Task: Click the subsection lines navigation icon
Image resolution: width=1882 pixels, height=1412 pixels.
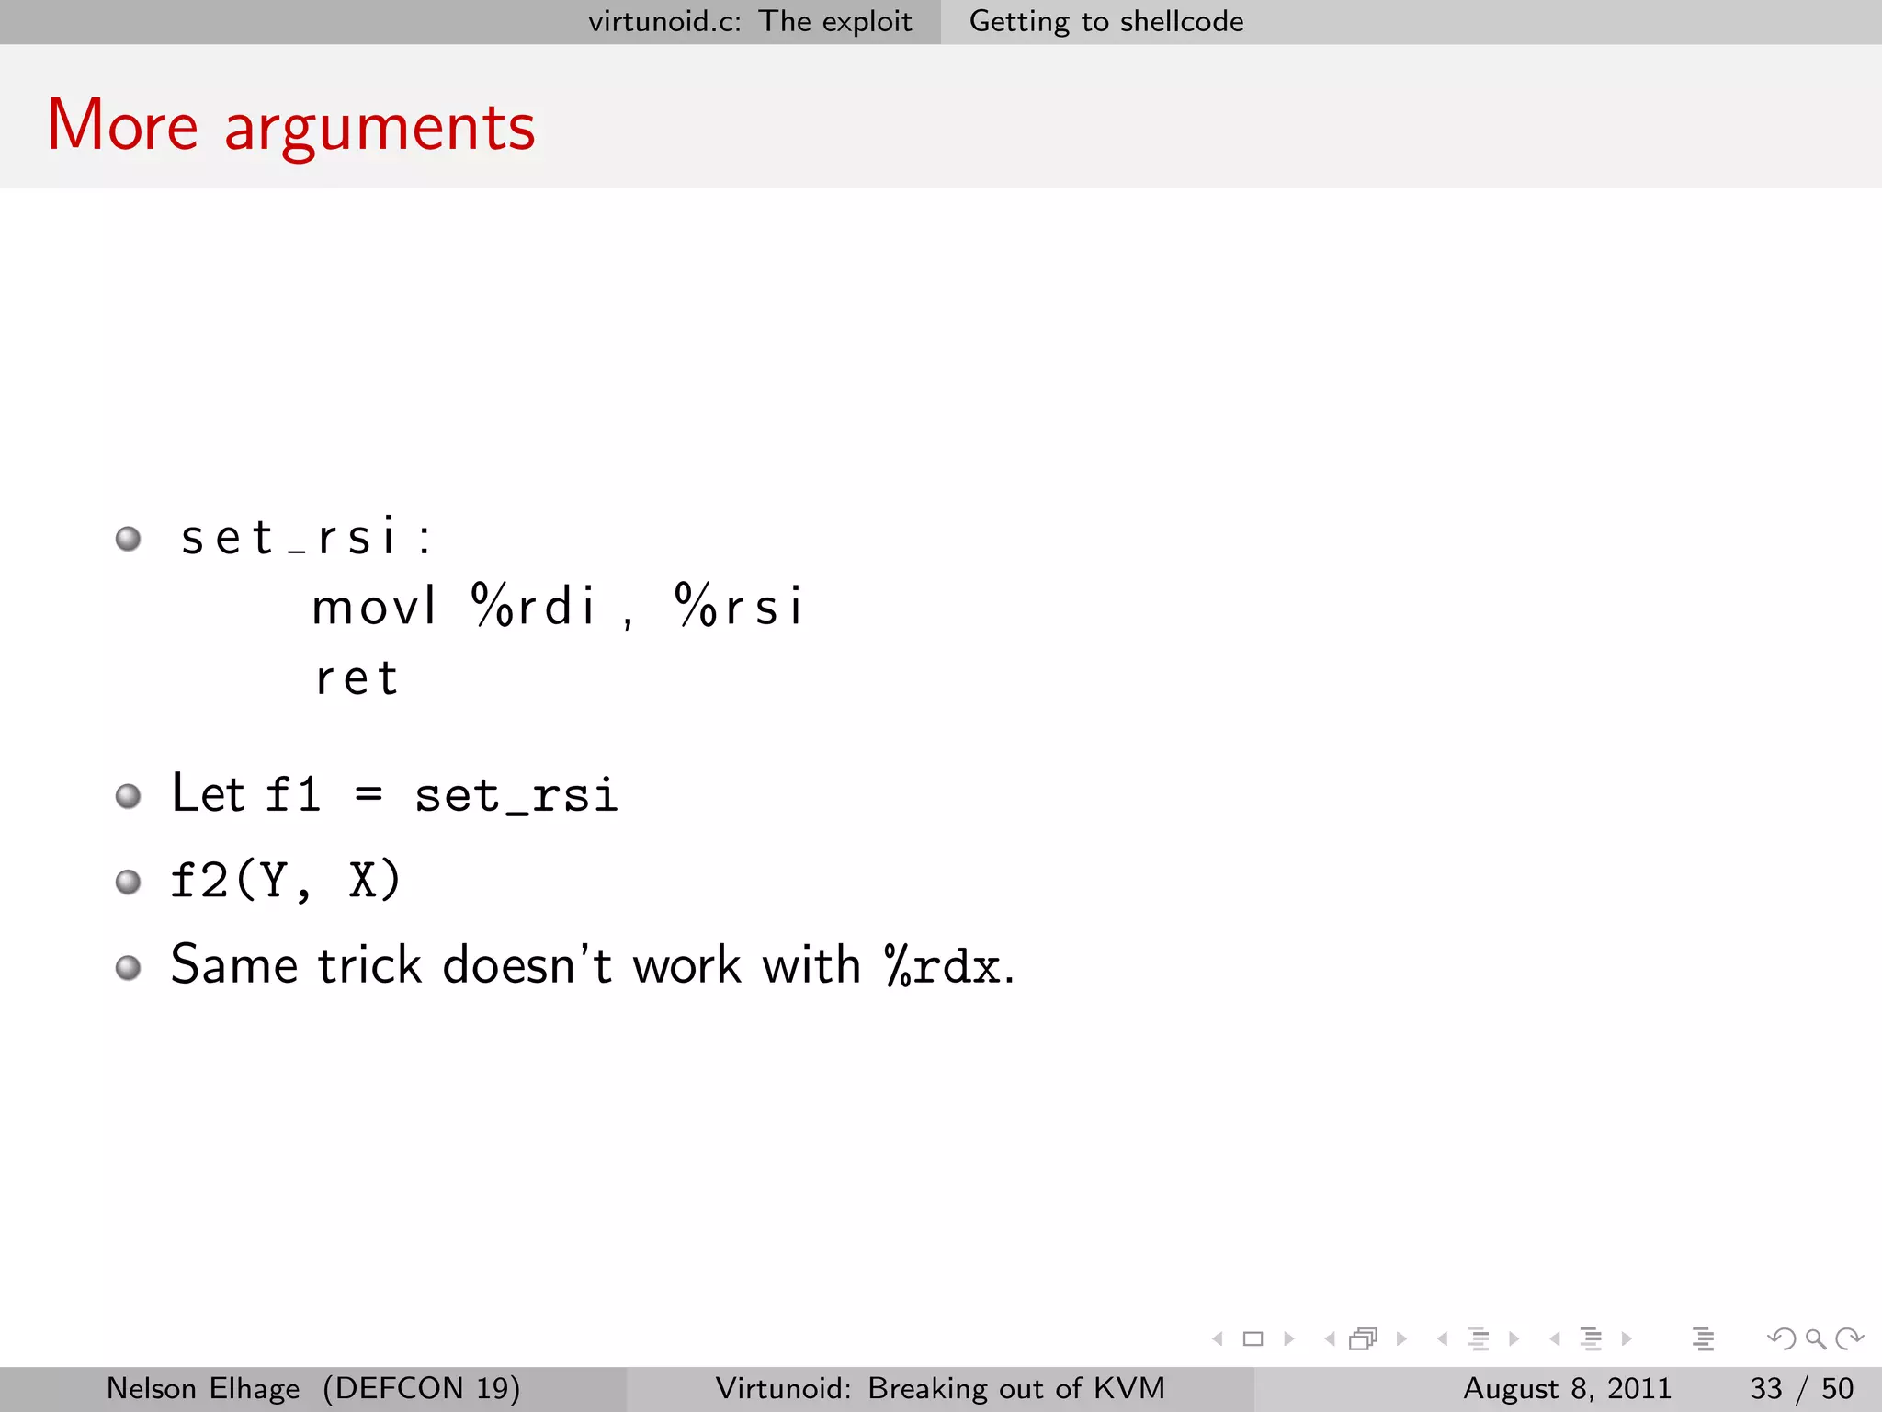Action: point(1479,1339)
